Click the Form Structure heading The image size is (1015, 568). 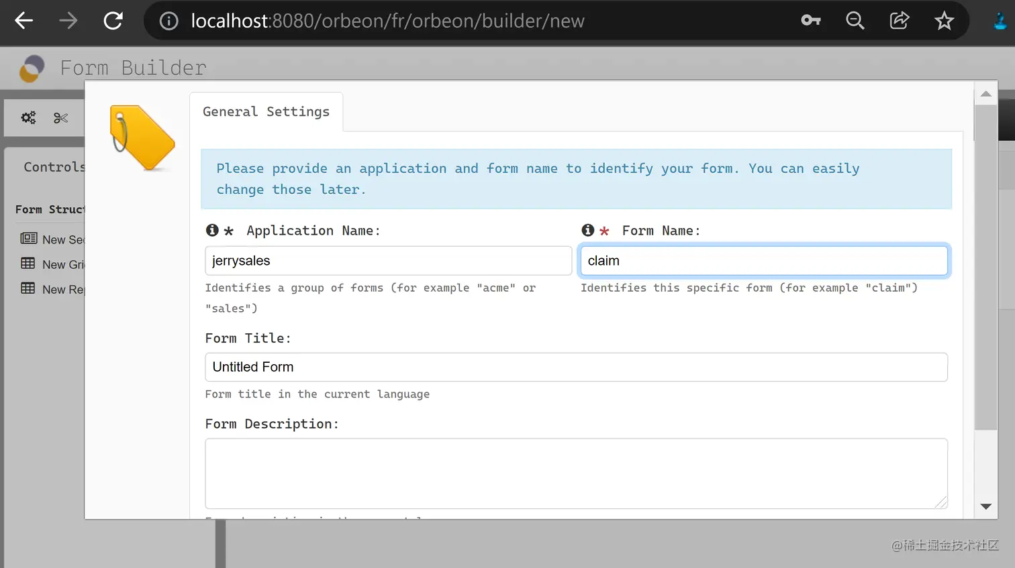point(50,209)
